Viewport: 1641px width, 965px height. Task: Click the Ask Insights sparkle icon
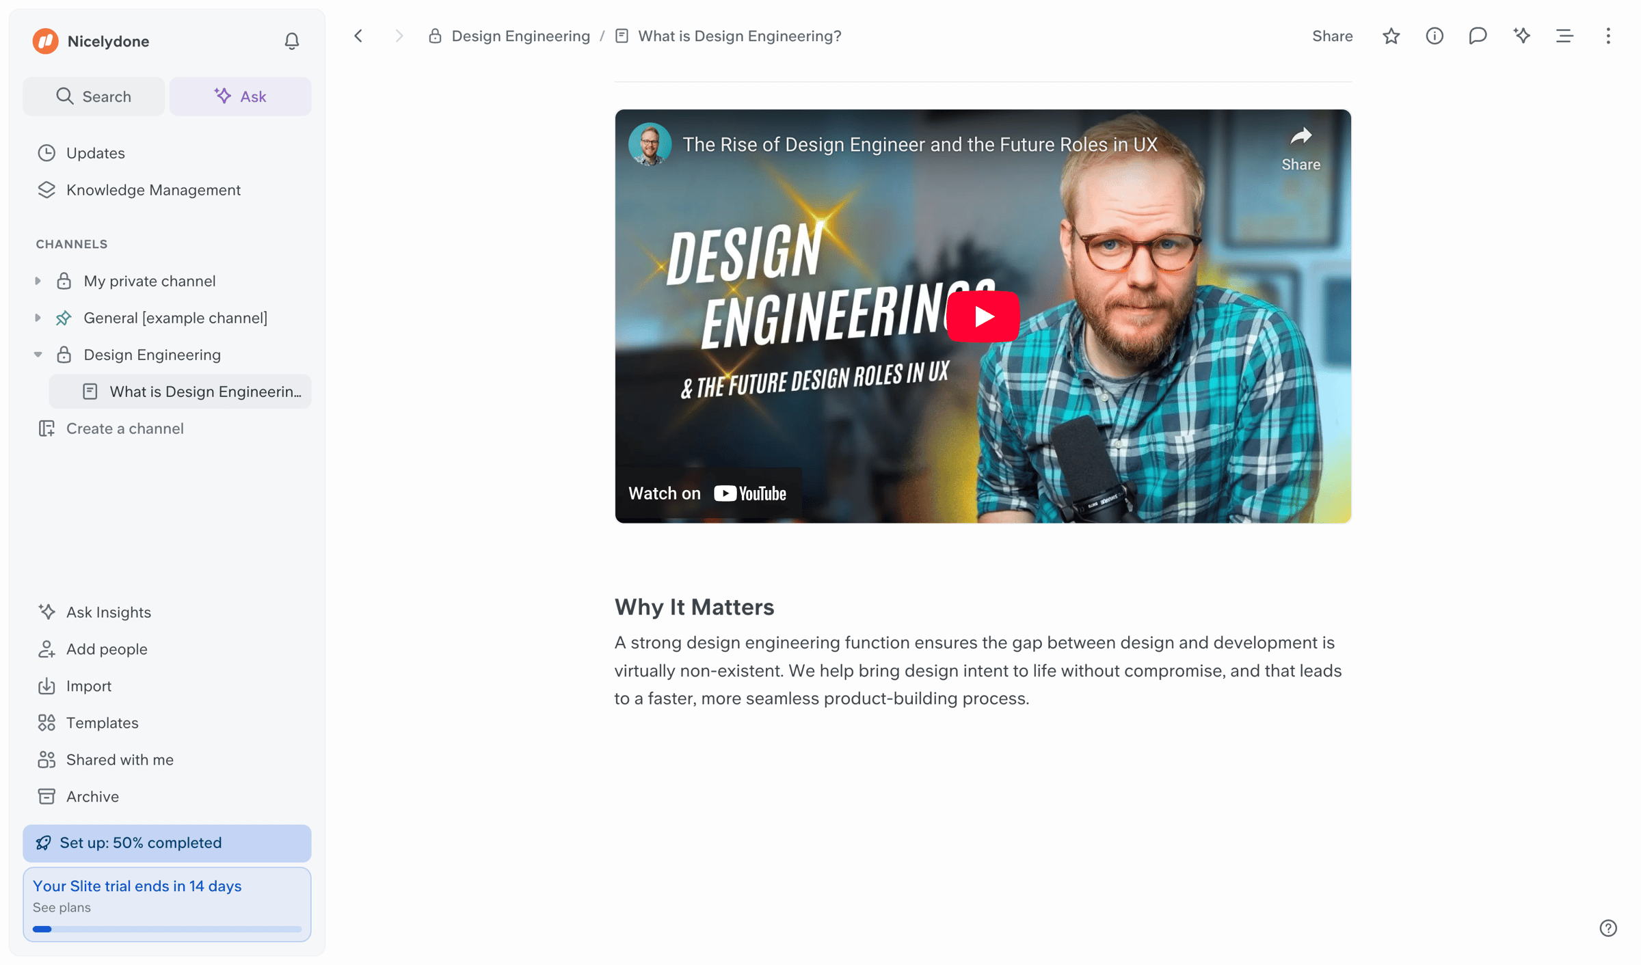(x=46, y=612)
